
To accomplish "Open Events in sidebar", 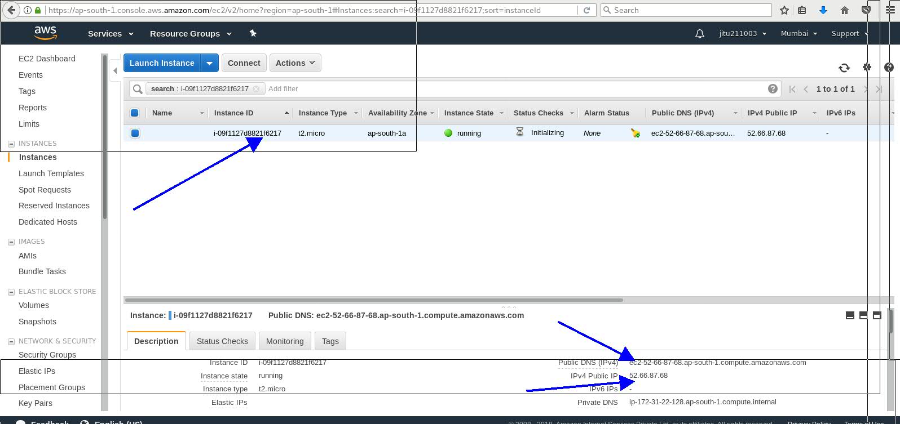I will 30,75.
